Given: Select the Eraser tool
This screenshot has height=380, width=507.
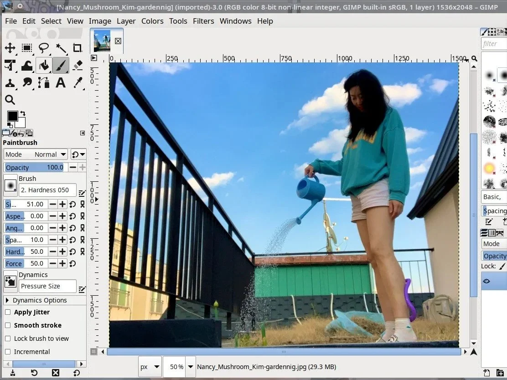Looking at the screenshot, I should coord(77,65).
